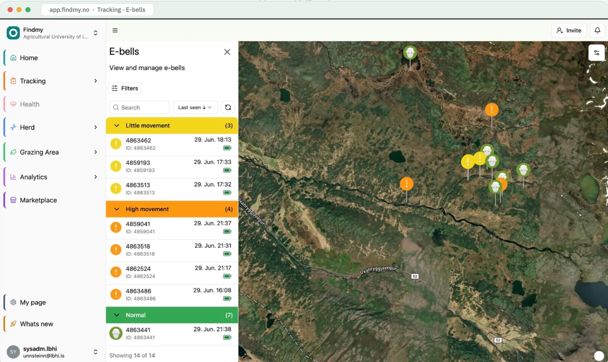Click the Marketplace shop icon
608x362 pixels.
13,200
